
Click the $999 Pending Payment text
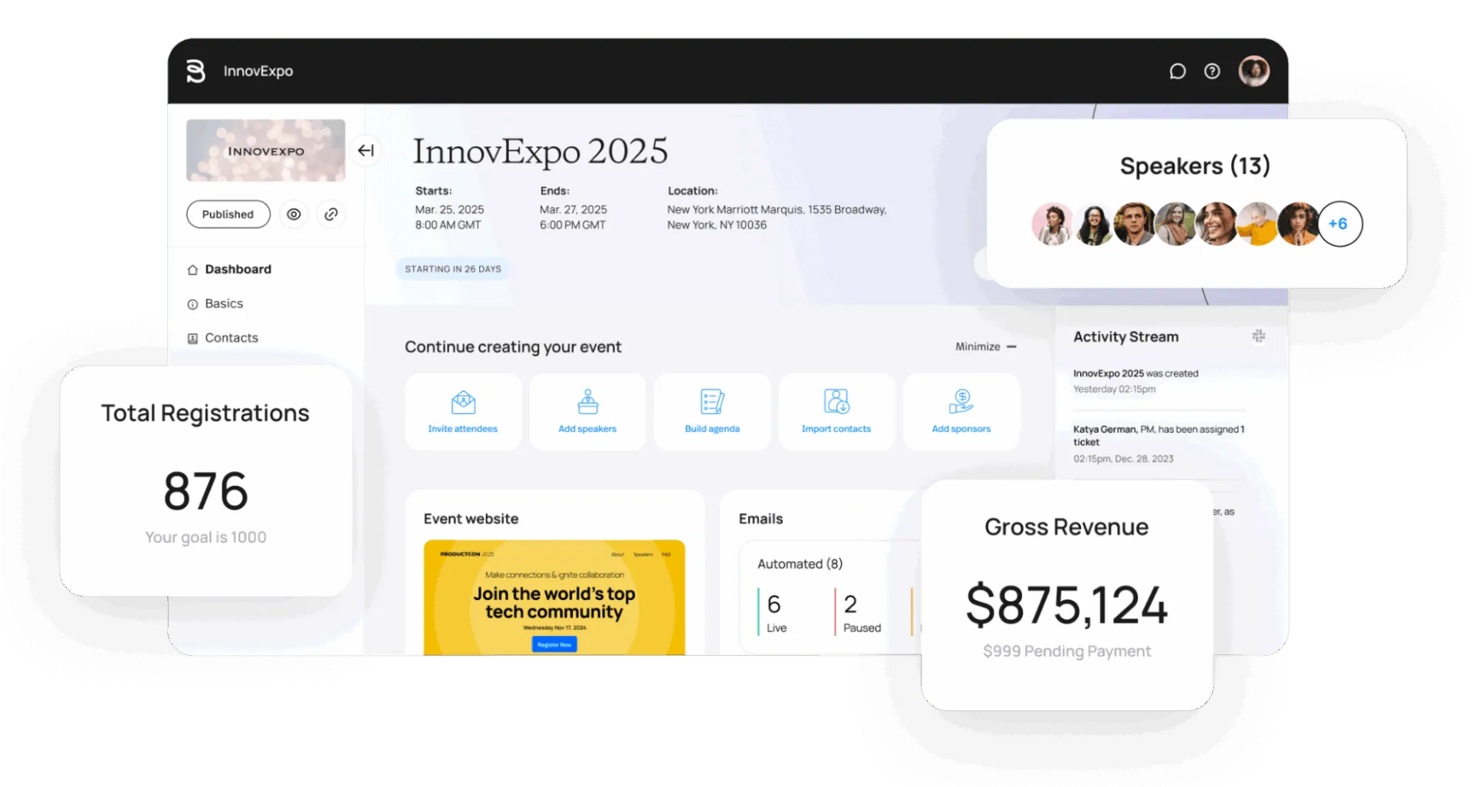click(x=1066, y=651)
